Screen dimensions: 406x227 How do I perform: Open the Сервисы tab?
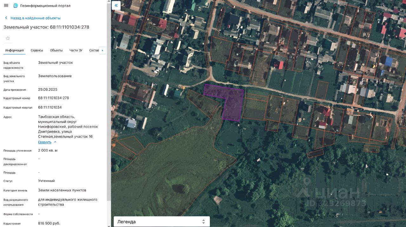(x=37, y=50)
